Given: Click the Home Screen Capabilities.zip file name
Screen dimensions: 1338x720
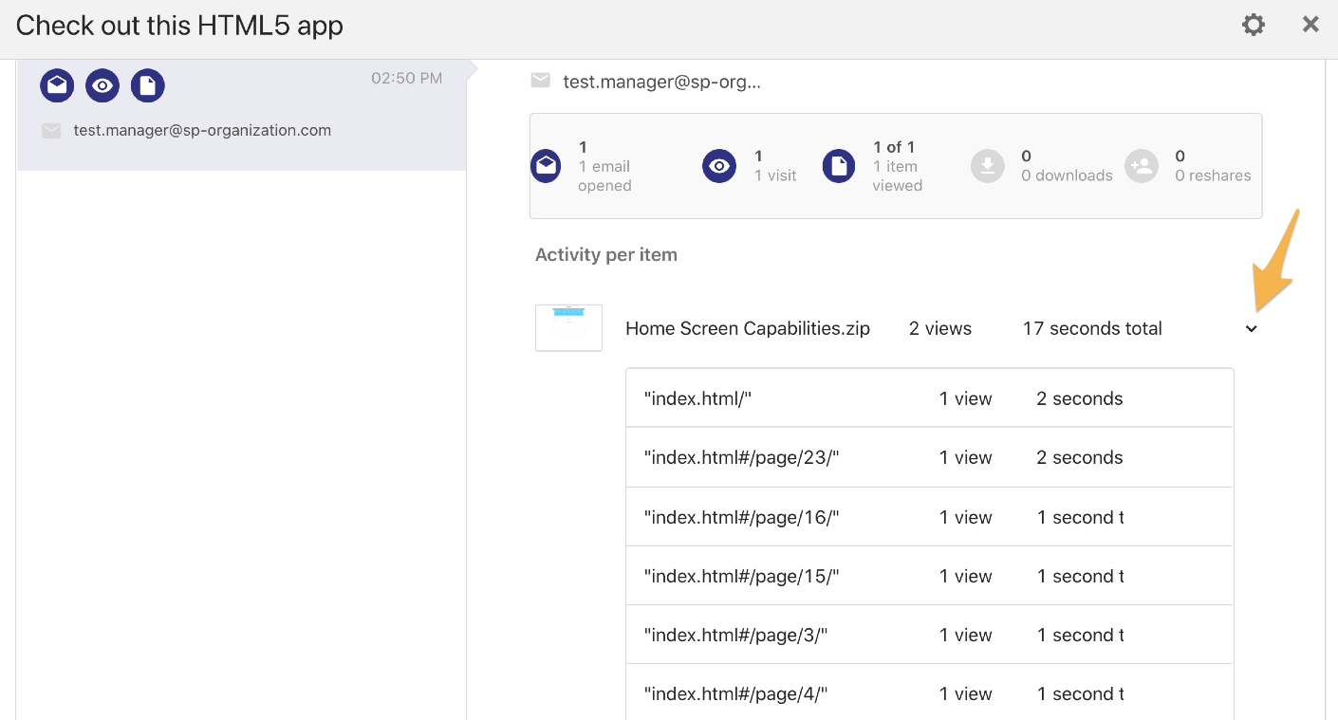Looking at the screenshot, I should 748,328.
